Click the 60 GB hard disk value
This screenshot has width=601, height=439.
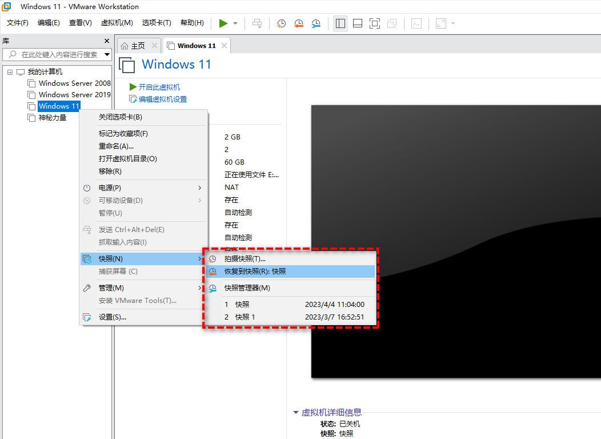click(x=234, y=162)
